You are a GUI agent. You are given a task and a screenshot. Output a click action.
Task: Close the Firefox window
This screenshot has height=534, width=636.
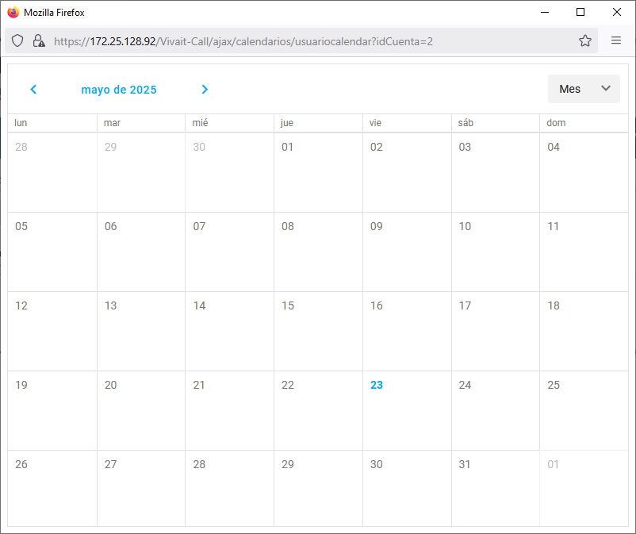click(x=616, y=12)
